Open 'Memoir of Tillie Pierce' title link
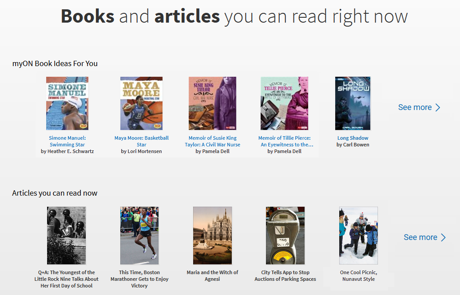 (x=284, y=141)
